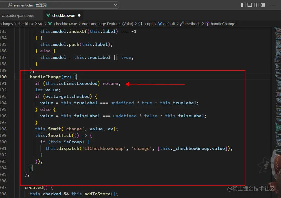Switch to the cascader-panel.vue tab
The image size is (281, 198).
pyautogui.click(x=18, y=16)
